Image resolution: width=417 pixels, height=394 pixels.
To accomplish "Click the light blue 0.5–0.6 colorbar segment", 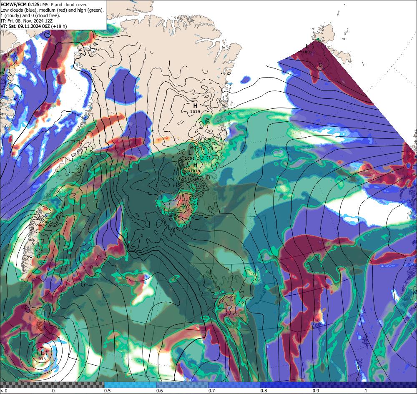I will coord(130,385).
